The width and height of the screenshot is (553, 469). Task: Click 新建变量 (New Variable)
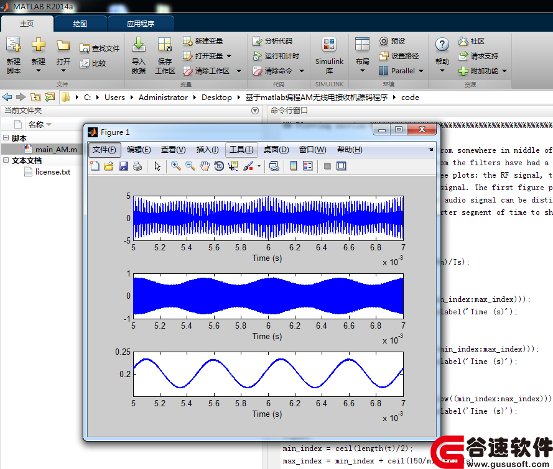click(x=203, y=41)
